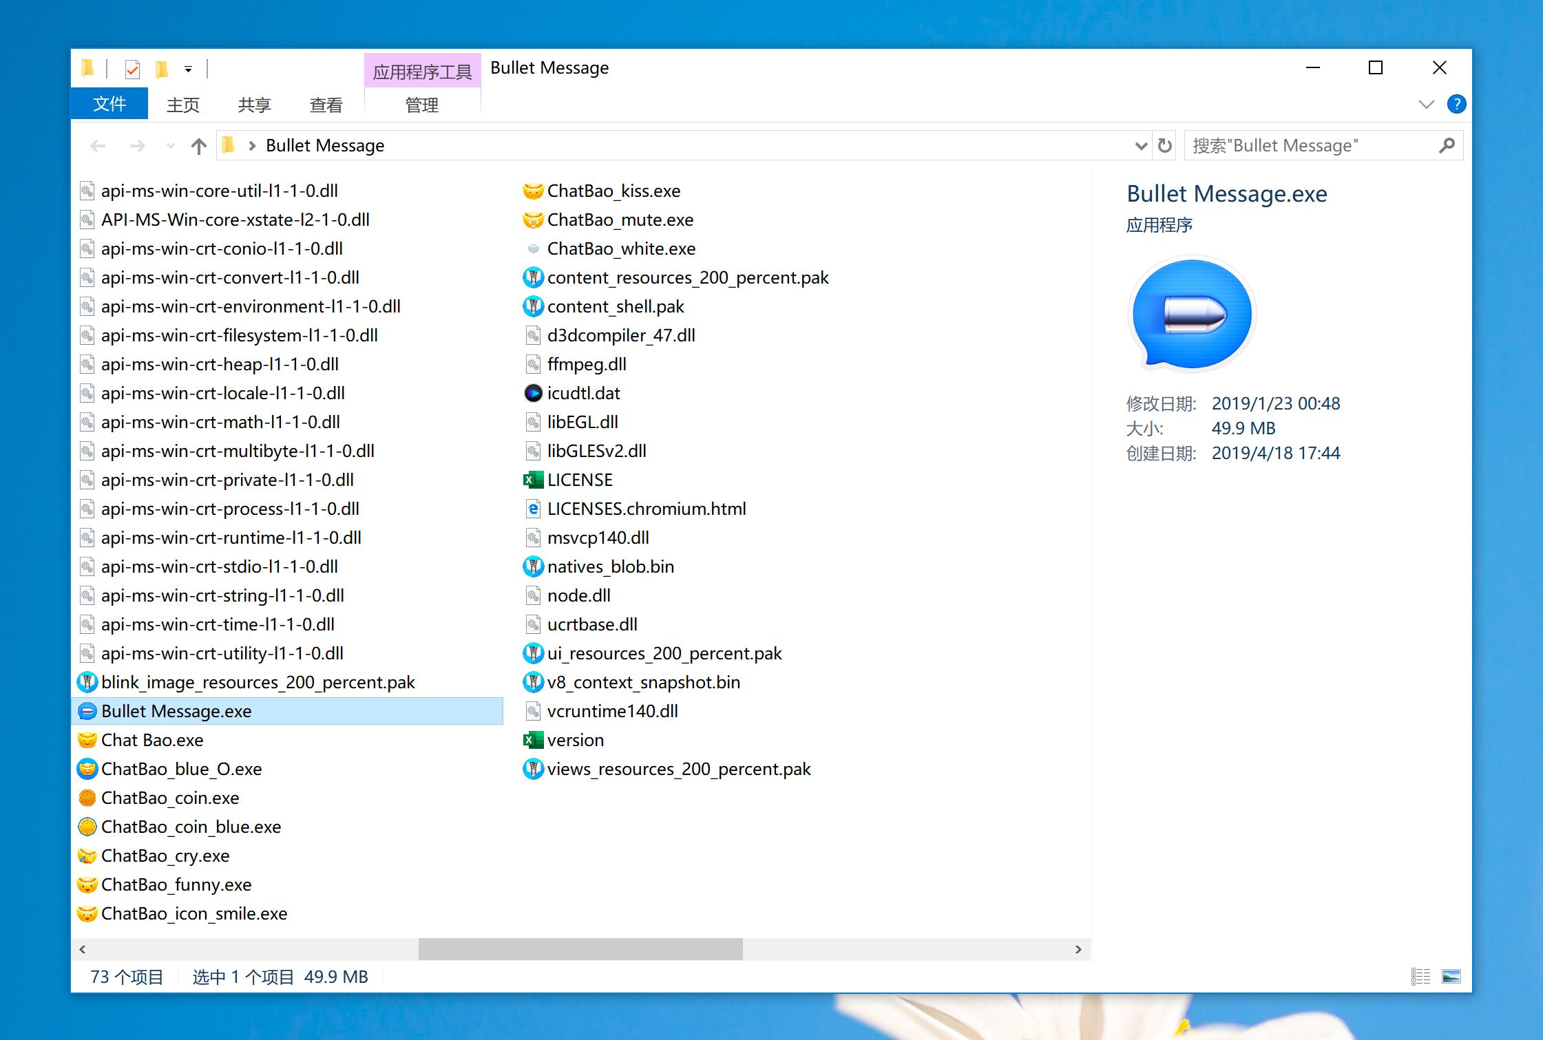Viewport: 1543px width, 1040px height.
Task: Select node.dll file name
Action: tap(579, 595)
